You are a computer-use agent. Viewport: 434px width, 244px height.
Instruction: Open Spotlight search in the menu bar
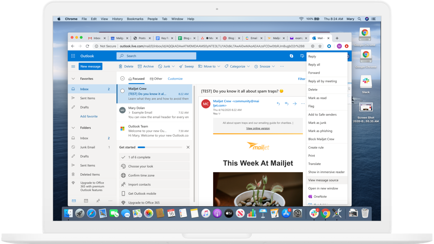[x=359, y=19]
